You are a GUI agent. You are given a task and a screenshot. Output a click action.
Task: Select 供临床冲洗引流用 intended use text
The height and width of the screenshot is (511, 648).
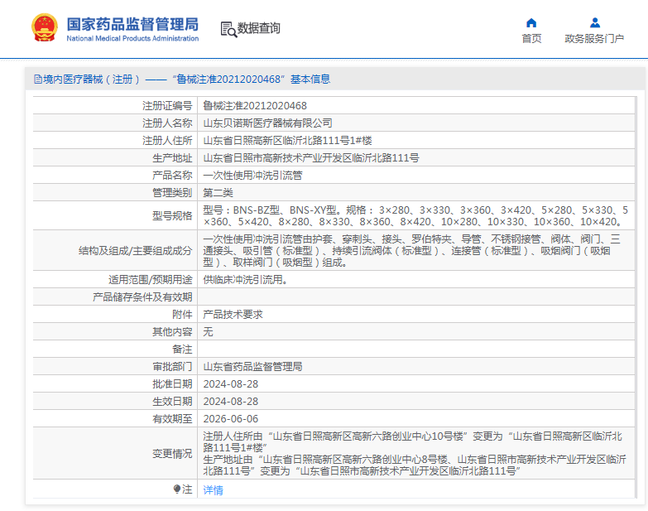click(245, 279)
